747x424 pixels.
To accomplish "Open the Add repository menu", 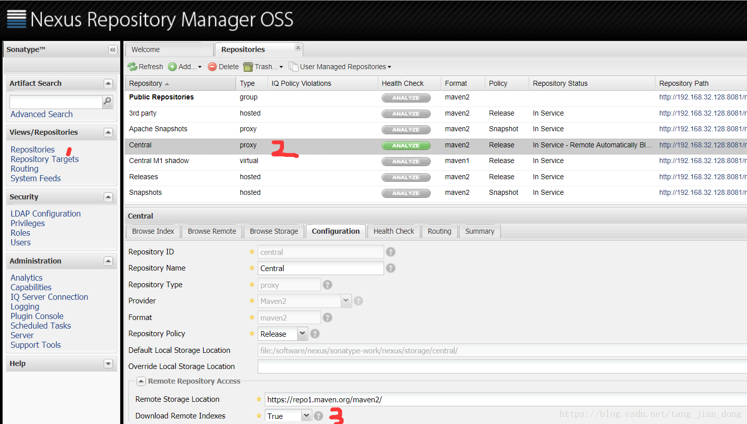I will [185, 67].
